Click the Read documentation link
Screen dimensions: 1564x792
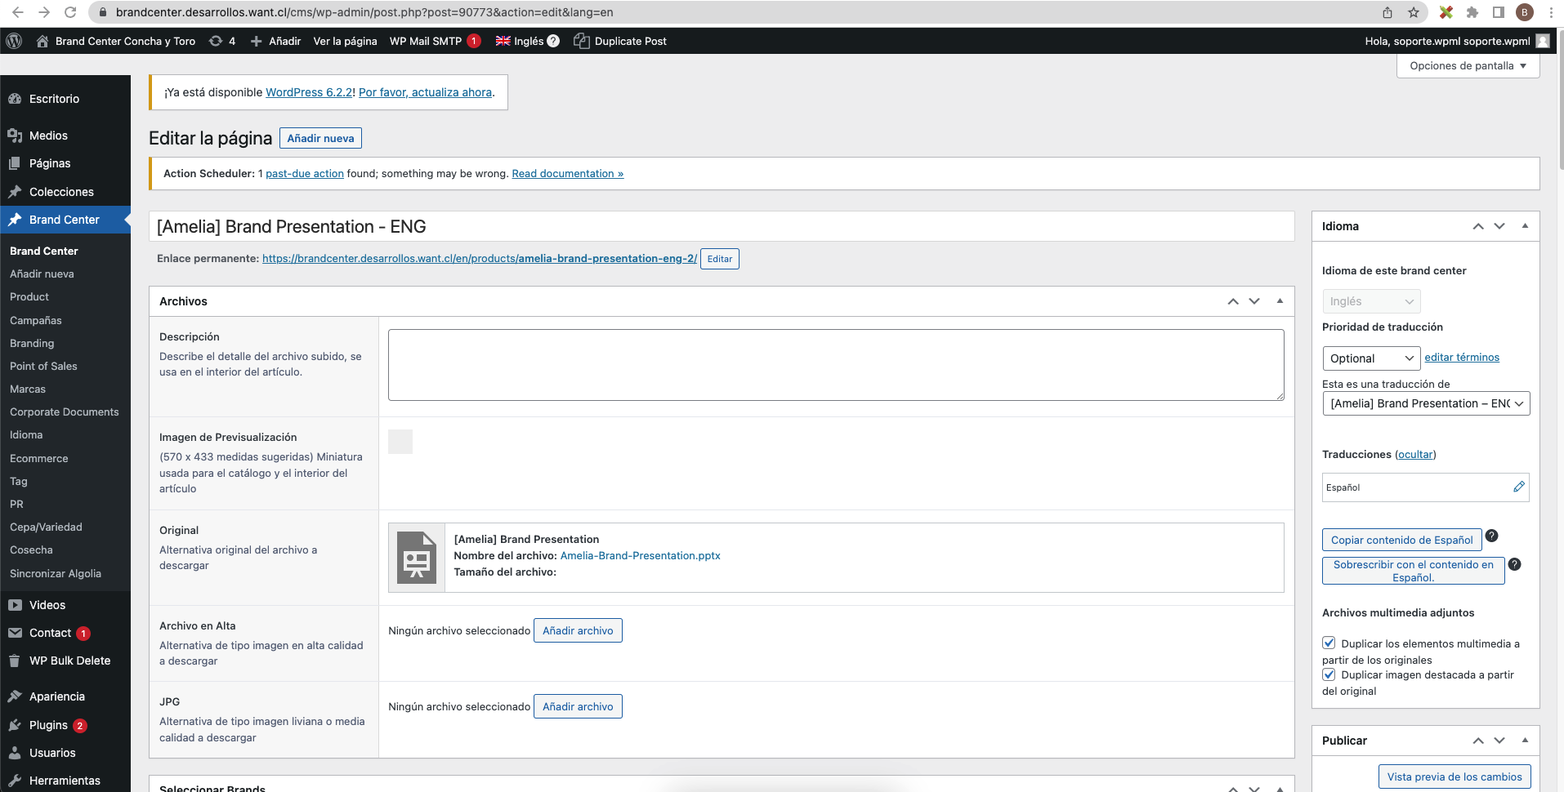coord(568,173)
